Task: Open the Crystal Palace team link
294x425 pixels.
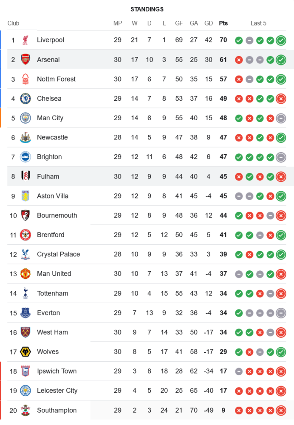Action: pos(58,254)
